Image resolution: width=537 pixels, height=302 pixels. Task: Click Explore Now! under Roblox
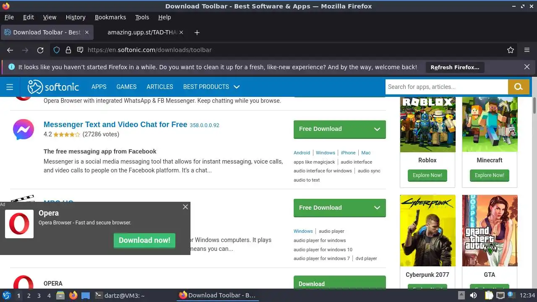[428, 175]
